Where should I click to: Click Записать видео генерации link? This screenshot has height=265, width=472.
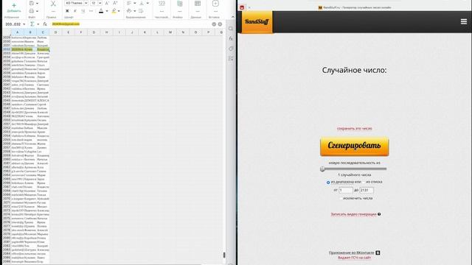(x=353, y=214)
